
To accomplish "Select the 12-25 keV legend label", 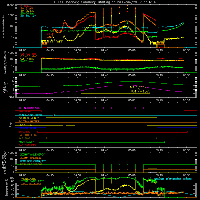I will [x=27, y=11].
